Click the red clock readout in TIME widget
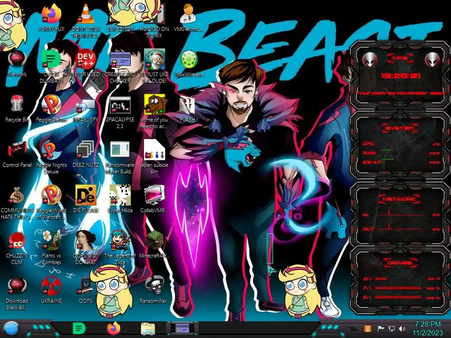 pos(401,76)
